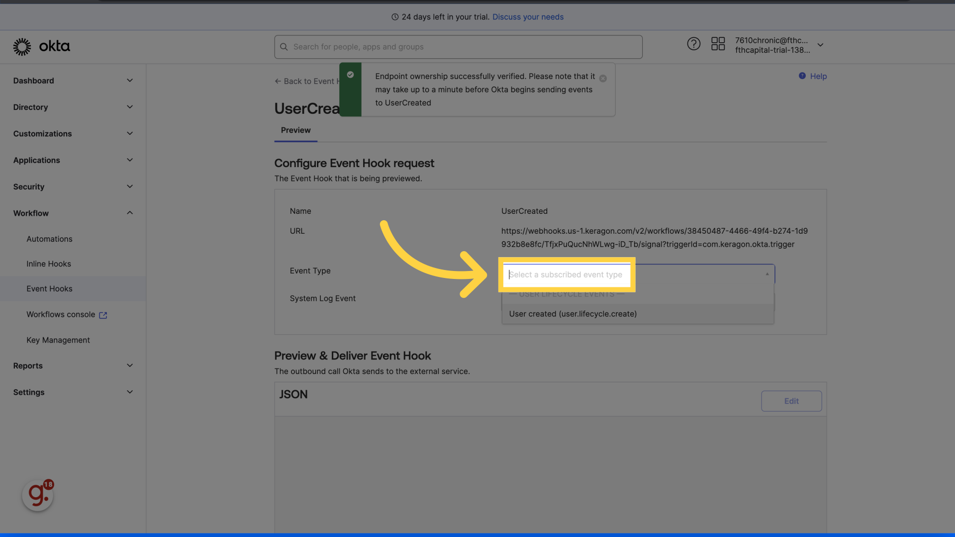Click the Grammarly-style floating g badge
955x537 pixels.
tap(38, 495)
